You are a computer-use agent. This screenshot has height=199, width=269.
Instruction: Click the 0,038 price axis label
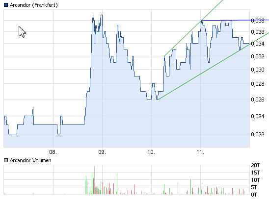coord(258,21)
